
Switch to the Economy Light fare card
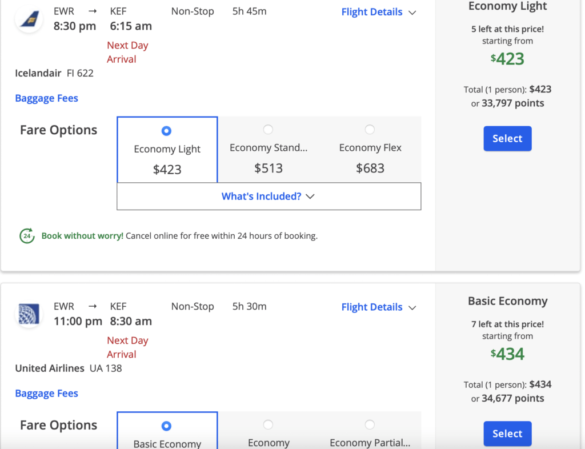point(167,149)
